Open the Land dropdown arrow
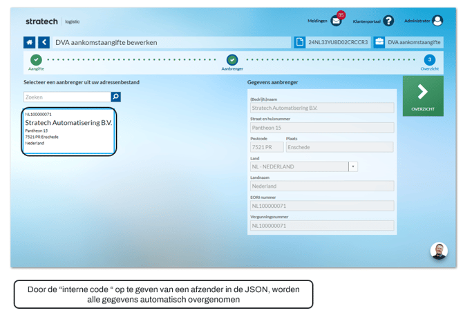The image size is (463, 317). pos(353,166)
